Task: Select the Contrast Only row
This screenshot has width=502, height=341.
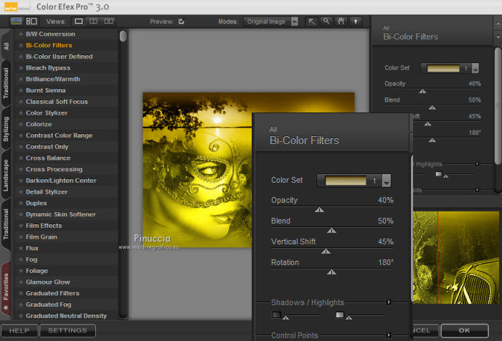Action: (x=66, y=147)
